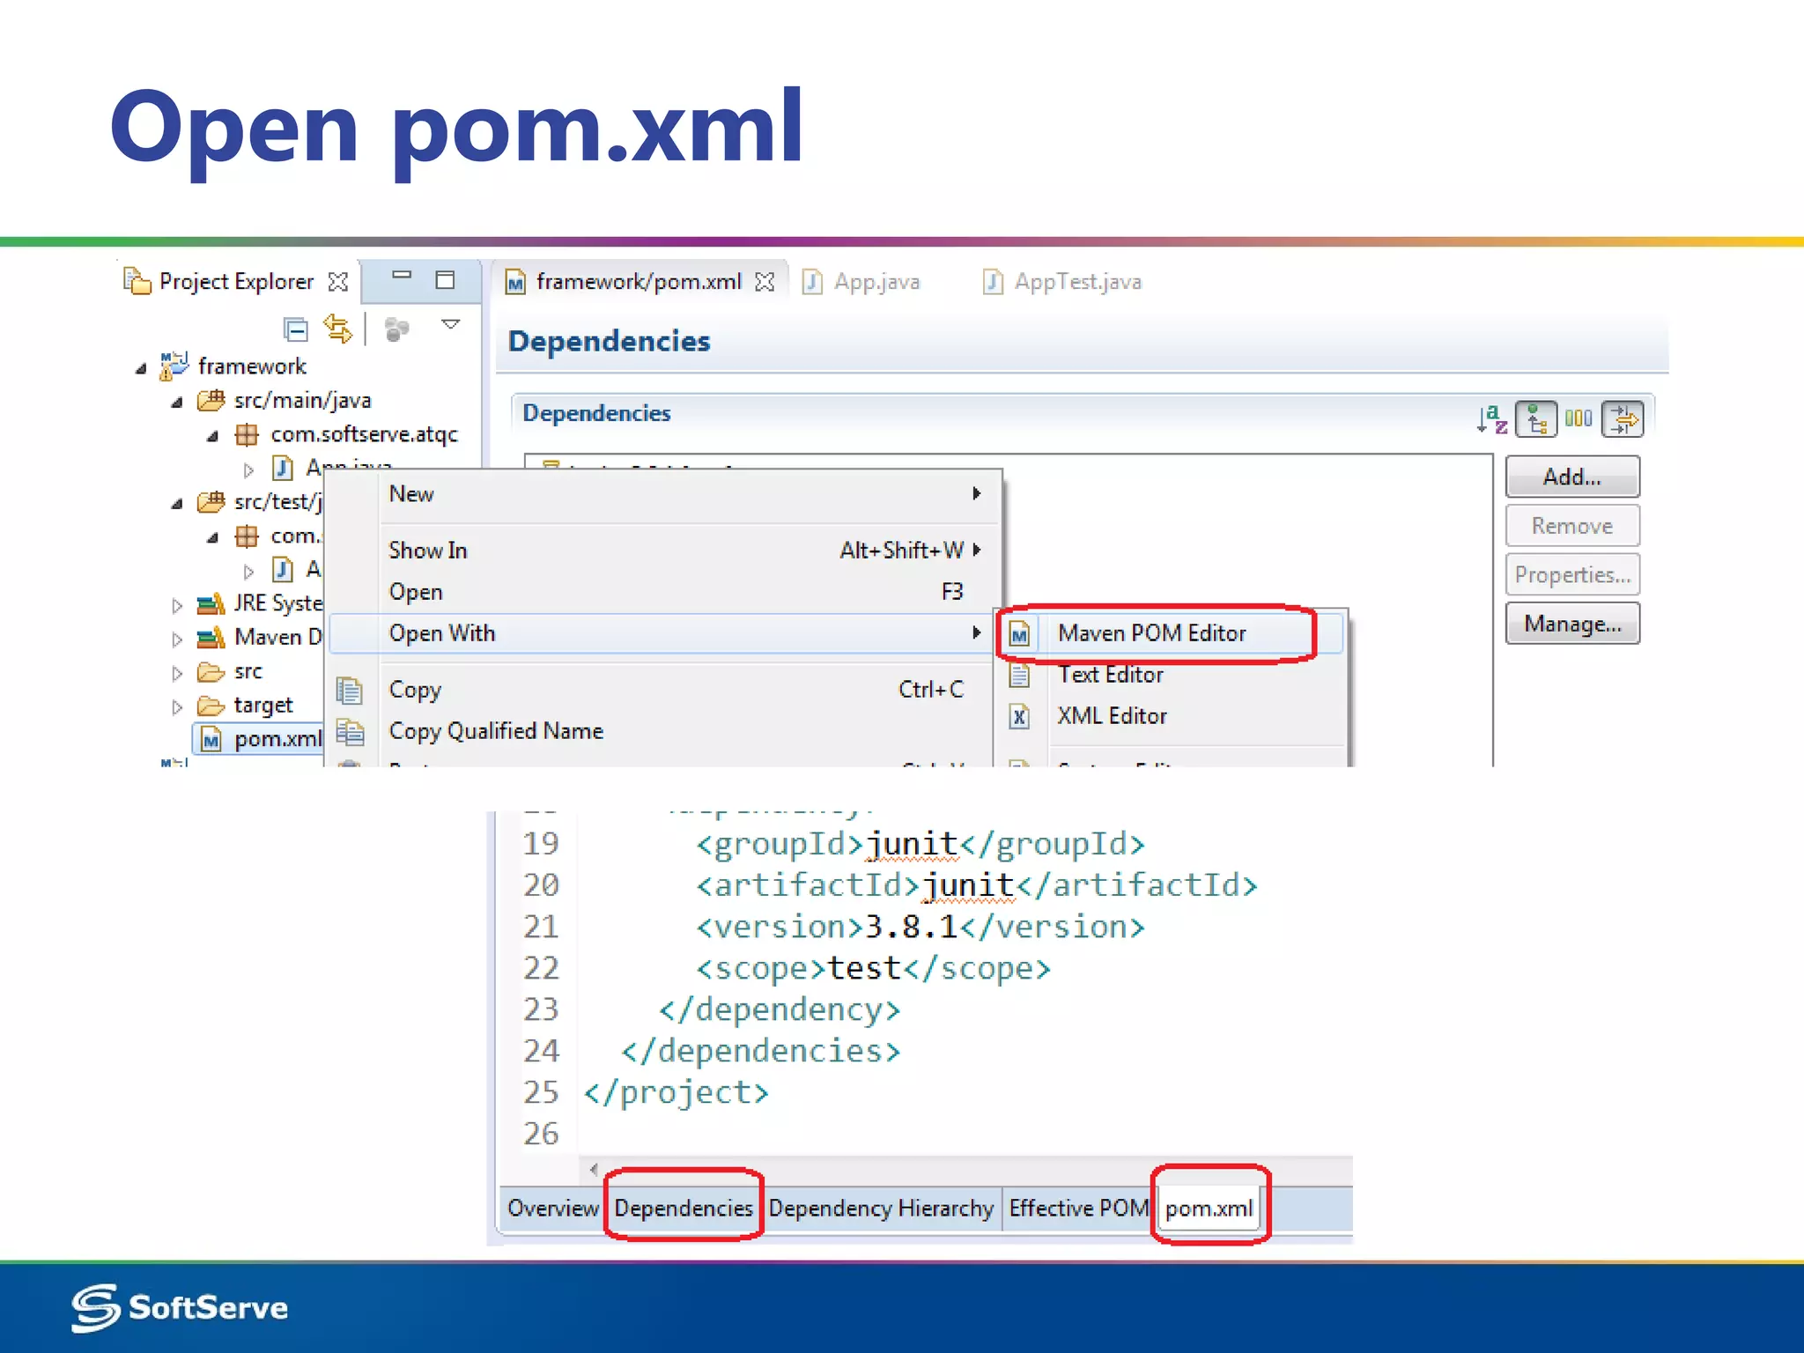Open the Project Explorer view menu triangle
This screenshot has width=1804, height=1353.
click(x=451, y=325)
